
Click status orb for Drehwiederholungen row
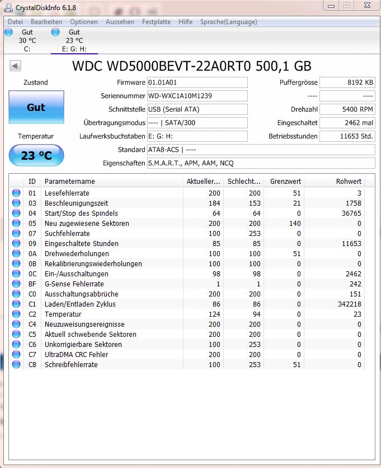coord(16,253)
